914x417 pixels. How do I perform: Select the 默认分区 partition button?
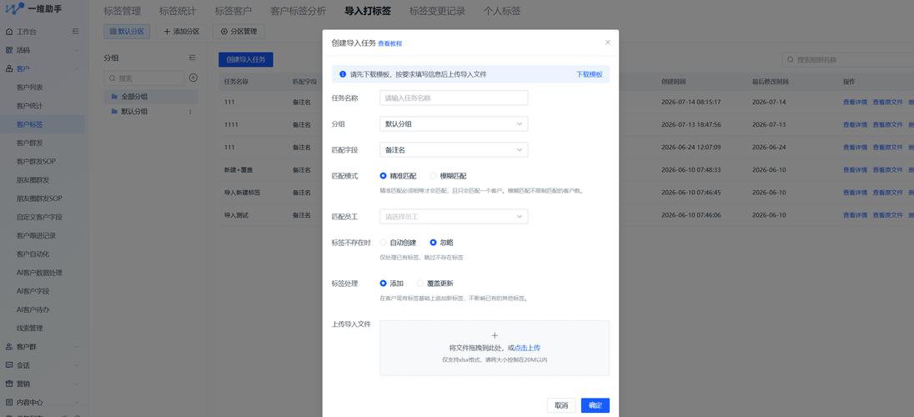click(x=127, y=32)
